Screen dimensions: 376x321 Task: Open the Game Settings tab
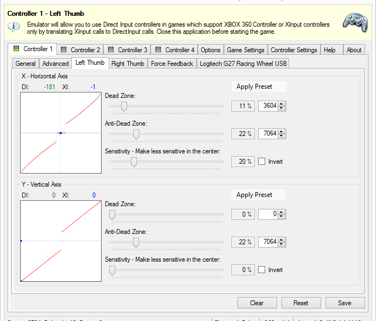246,50
